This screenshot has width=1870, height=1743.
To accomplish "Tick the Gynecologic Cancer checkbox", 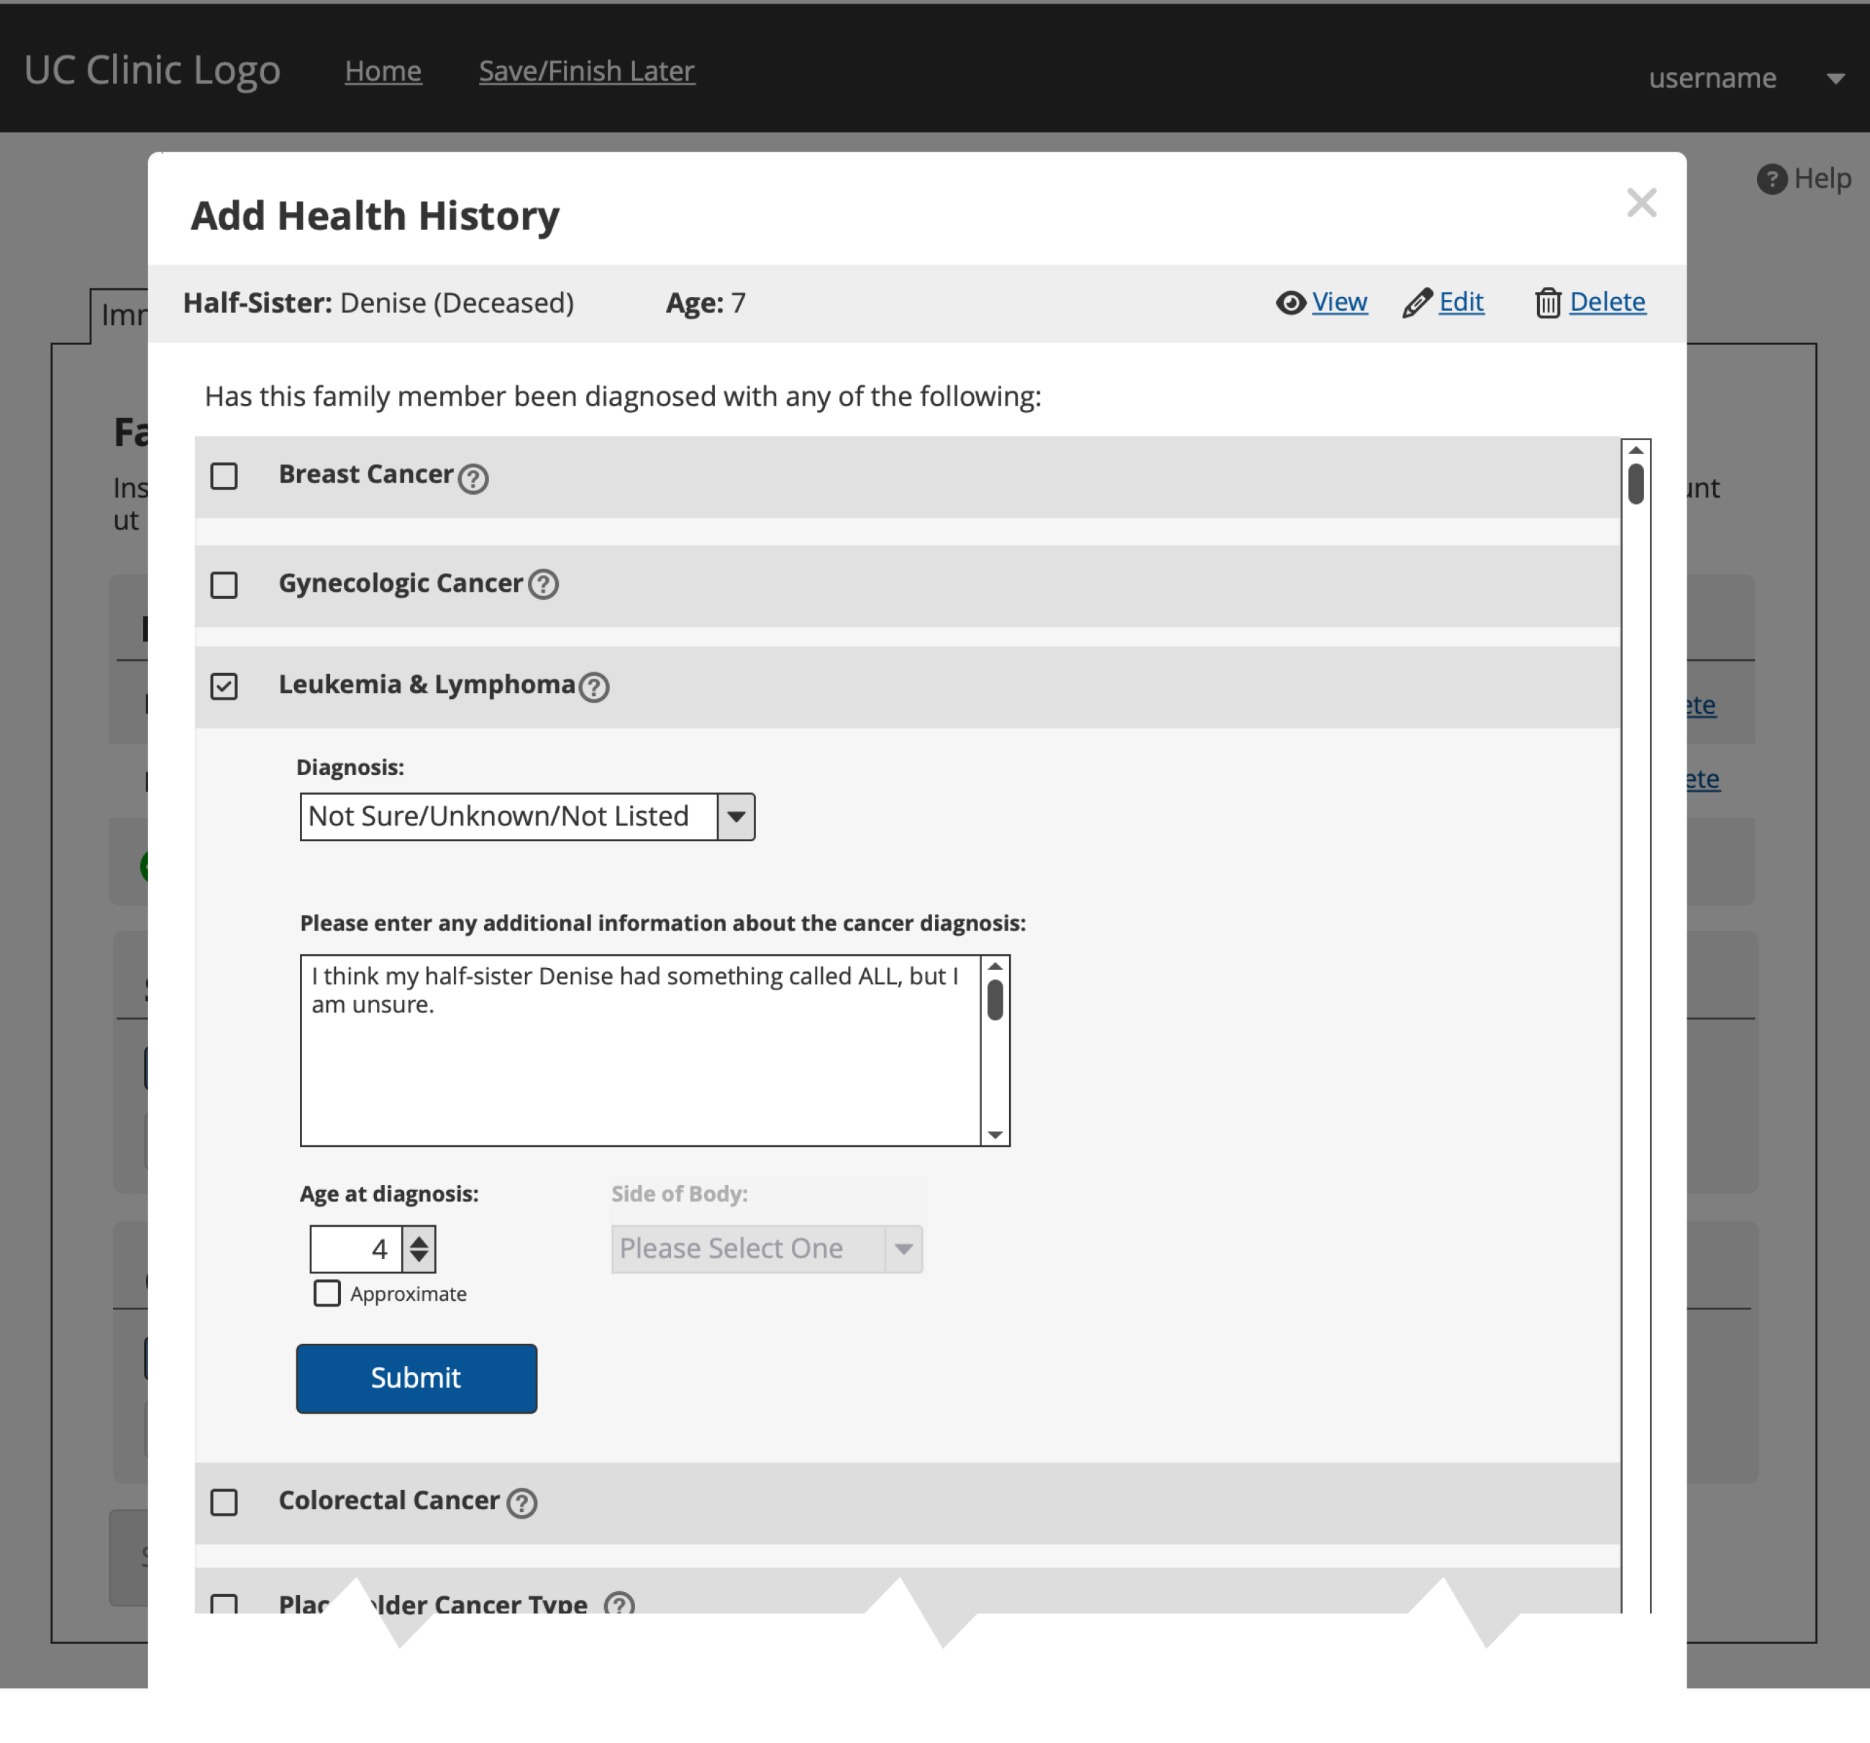I will 224,585.
